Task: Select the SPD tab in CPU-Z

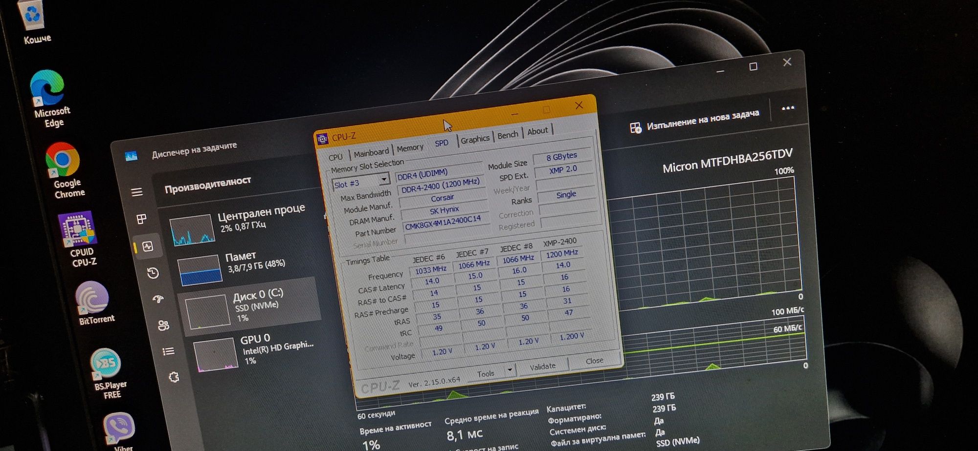Action: (442, 143)
